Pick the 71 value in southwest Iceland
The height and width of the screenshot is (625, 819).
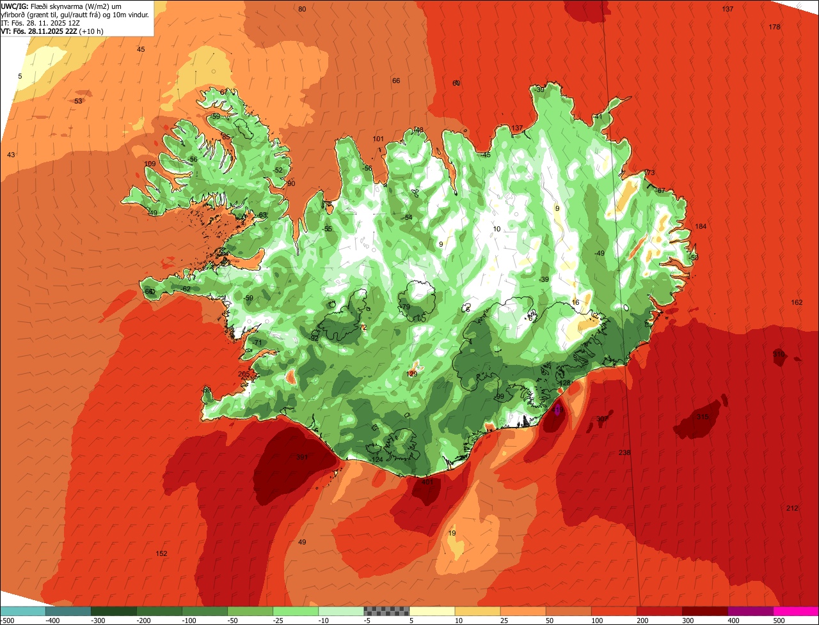[258, 343]
